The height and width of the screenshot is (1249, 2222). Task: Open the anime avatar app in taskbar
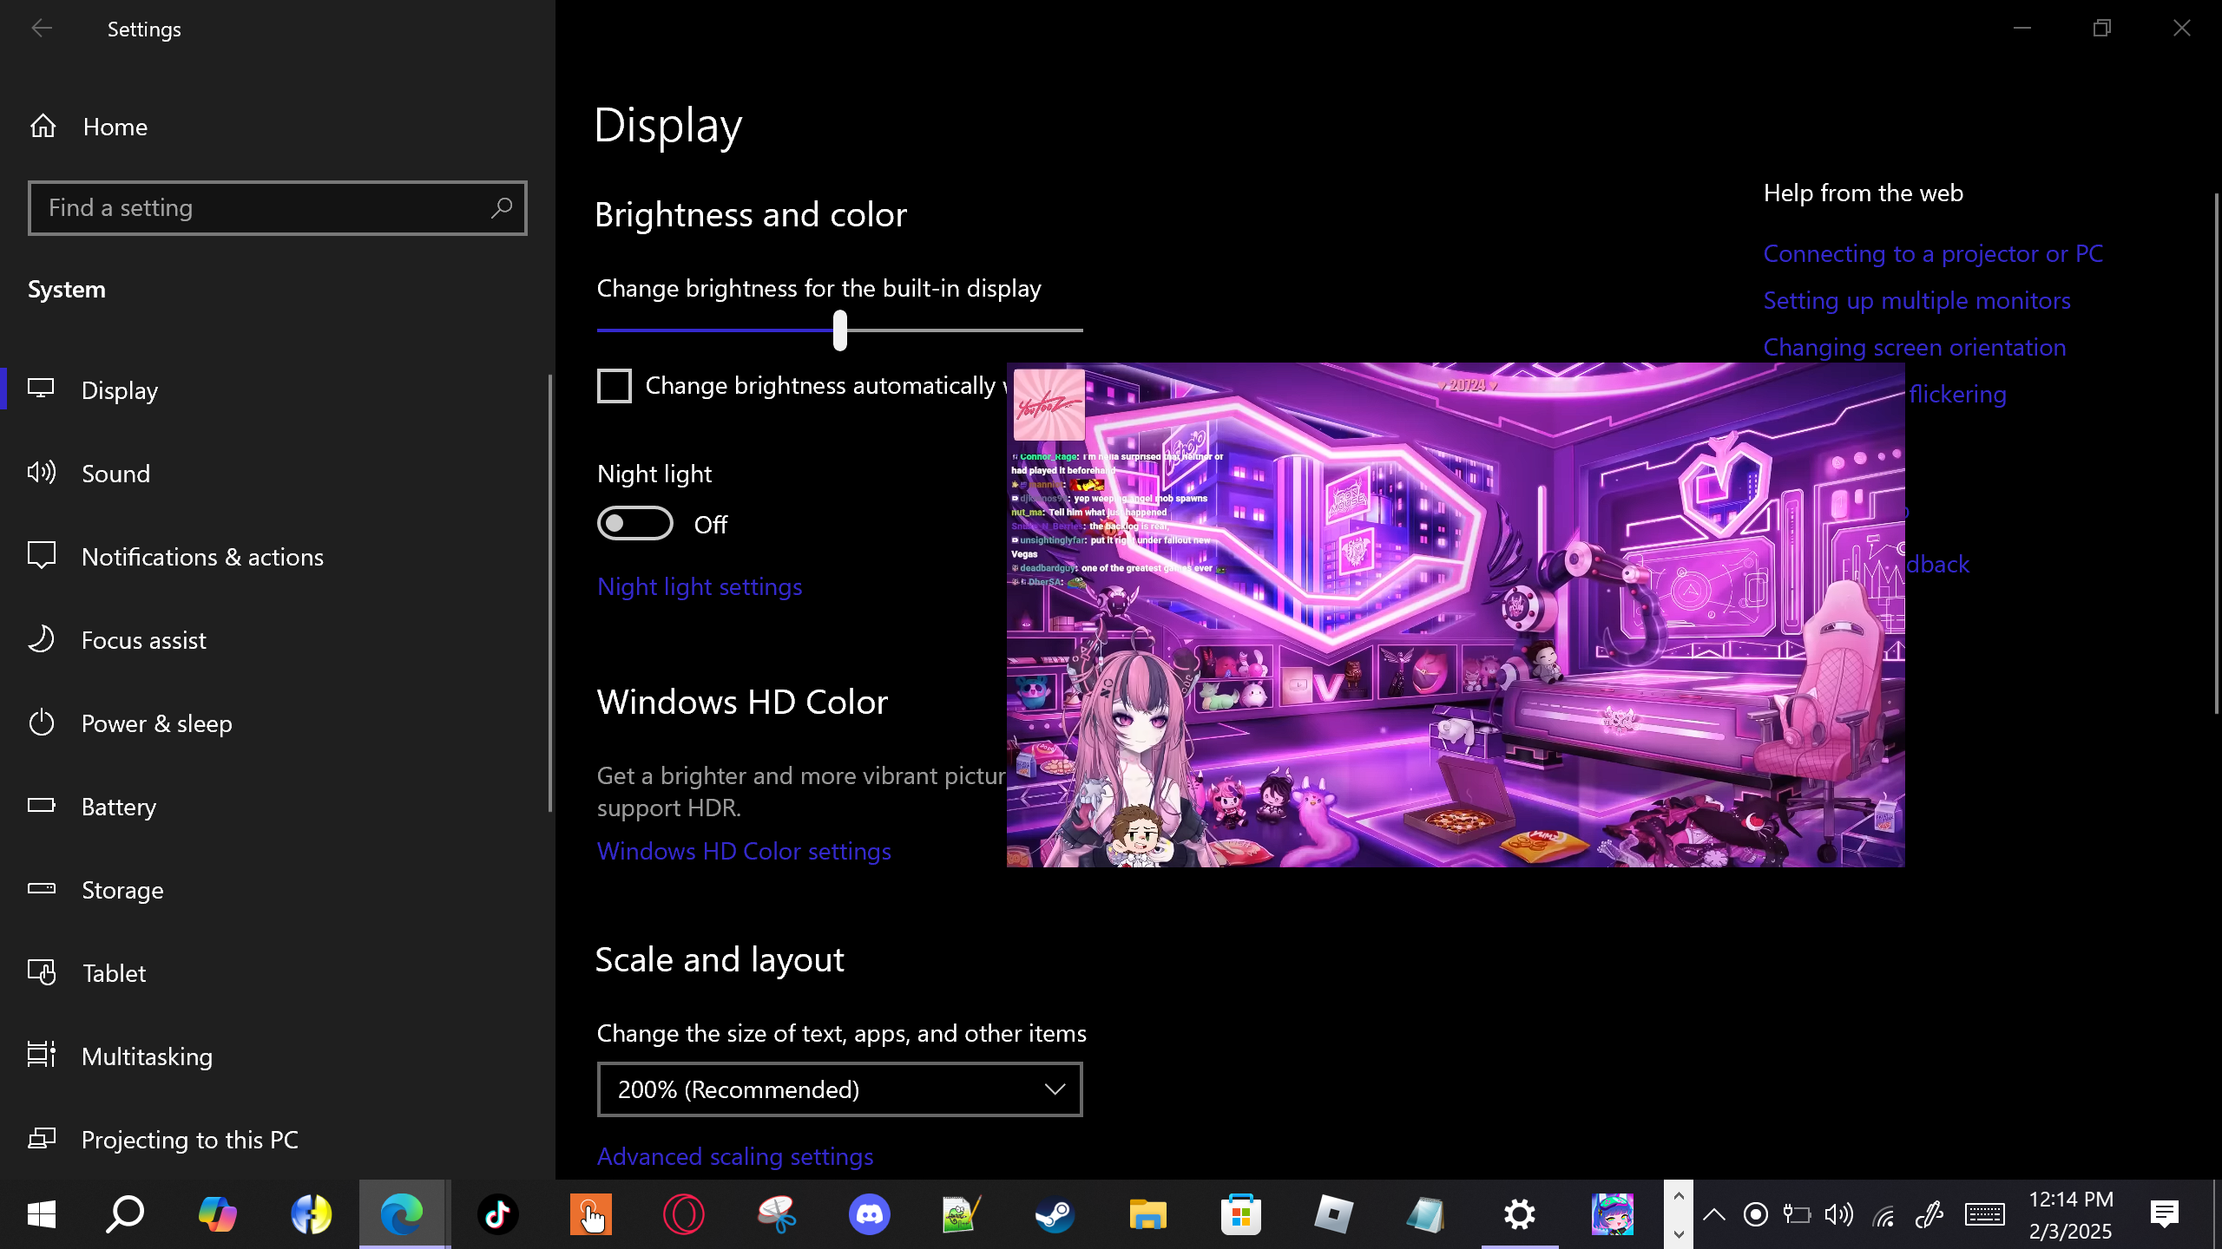coord(1613,1214)
